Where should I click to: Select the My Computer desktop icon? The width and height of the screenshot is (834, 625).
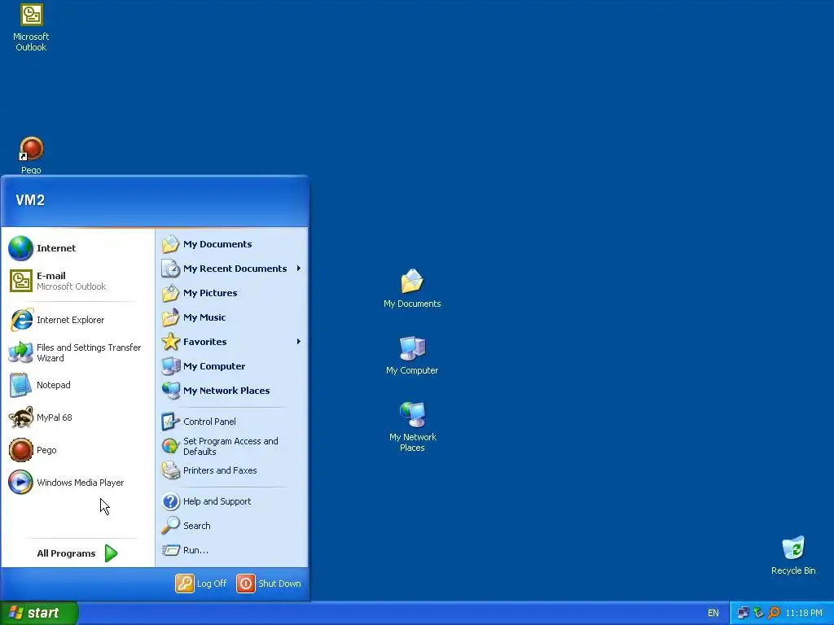point(412,348)
